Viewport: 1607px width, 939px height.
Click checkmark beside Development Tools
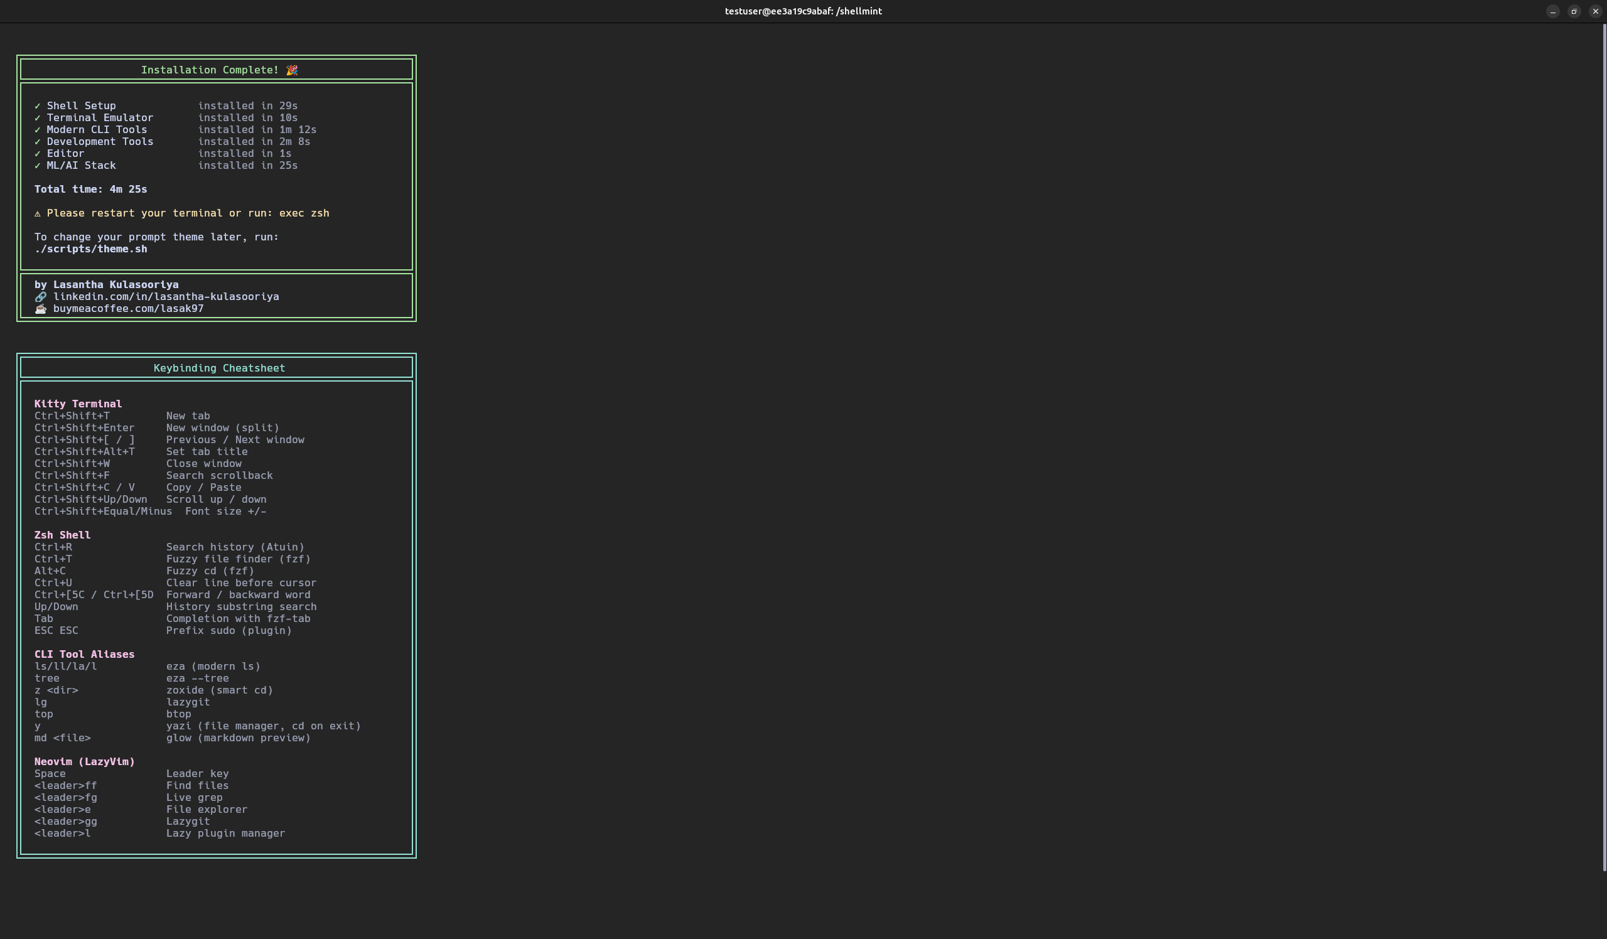38,141
